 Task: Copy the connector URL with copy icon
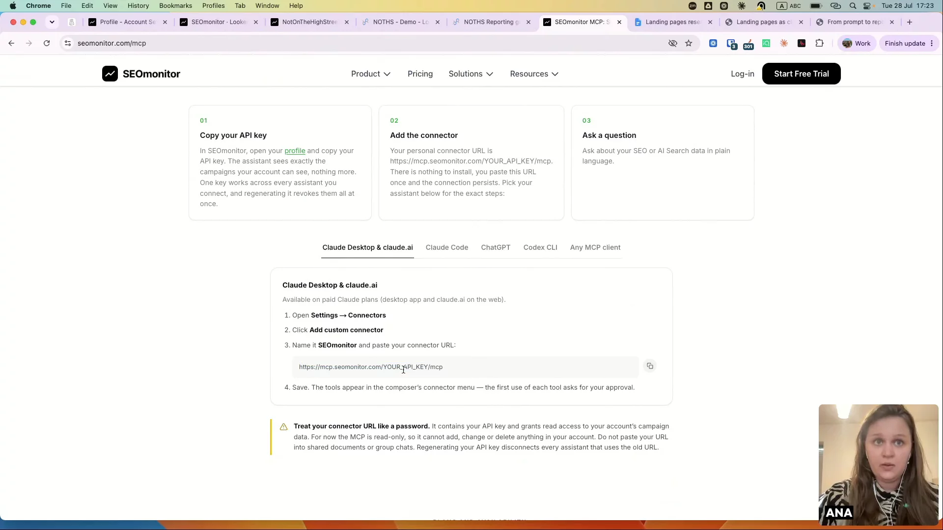(650, 366)
